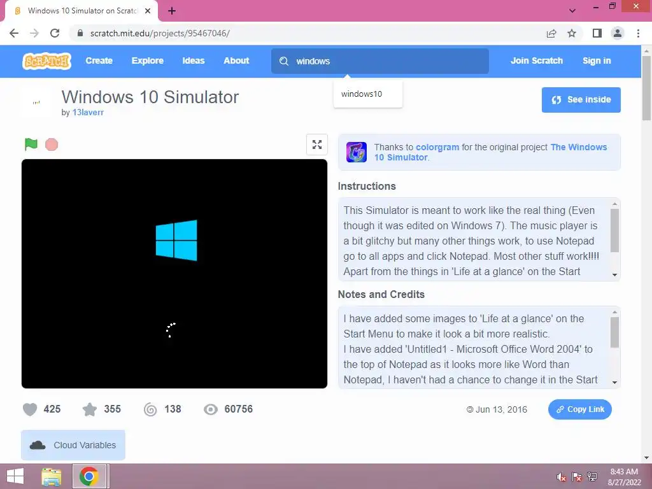
Task: Click Notes and Credits scrollbar thumb
Action: tap(614, 332)
